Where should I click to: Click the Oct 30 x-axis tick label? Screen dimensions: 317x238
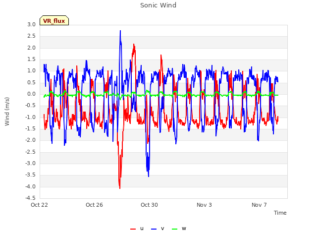[149, 205]
